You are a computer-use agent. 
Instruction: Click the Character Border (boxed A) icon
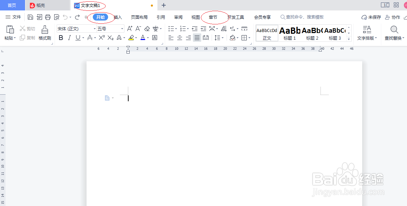155,38
